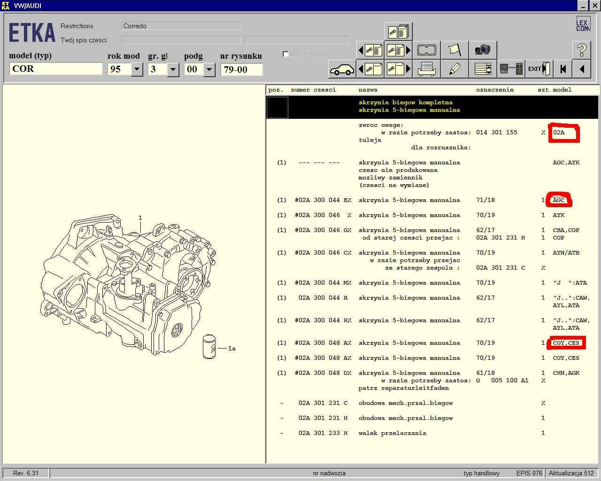601x481 pixels.
Task: Click the back arrow icon
Action: pos(582,69)
